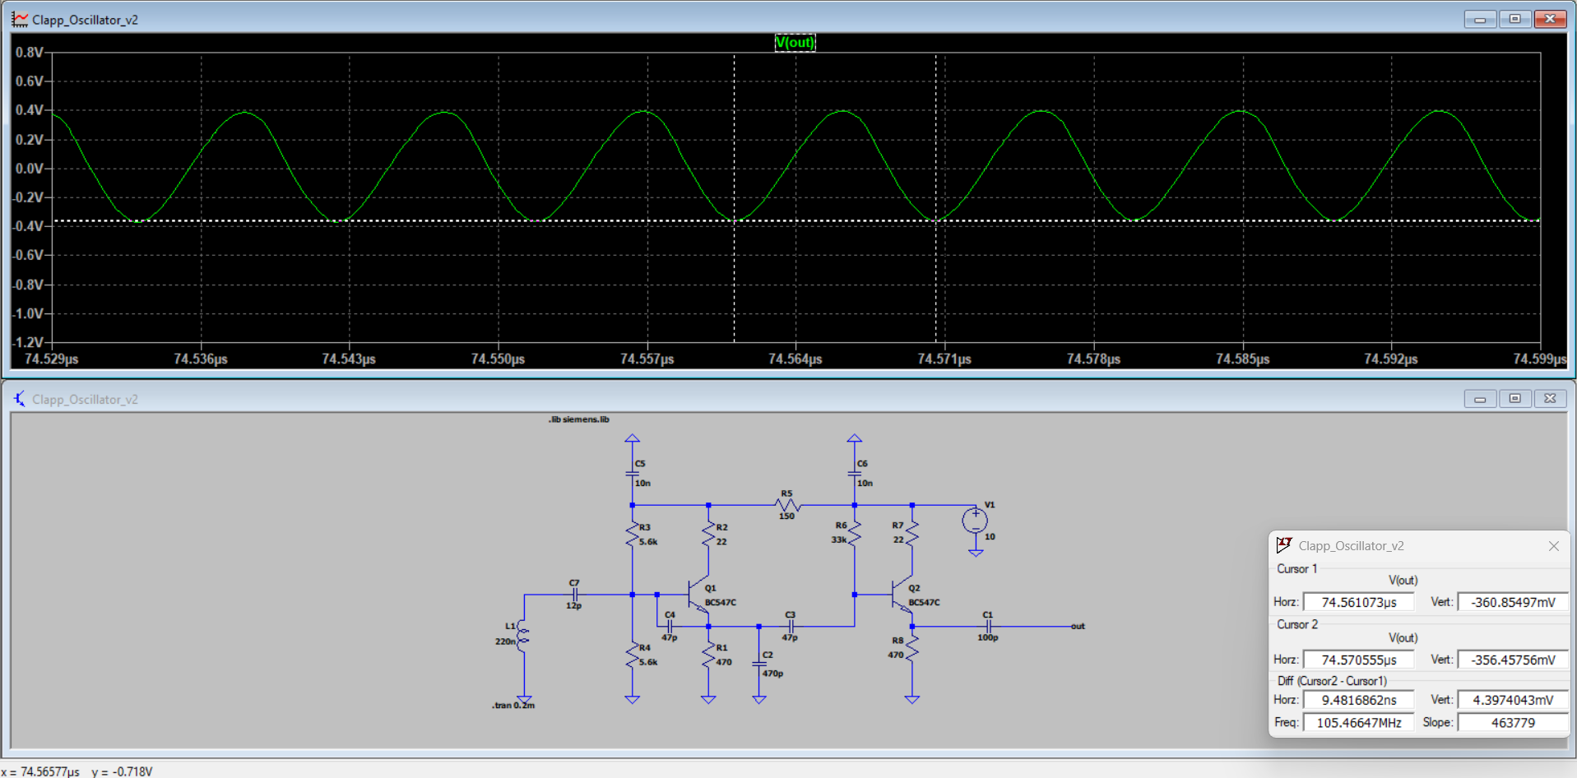Select resistor R1 470 symbol
This screenshot has height=778, width=1577.
click(708, 655)
